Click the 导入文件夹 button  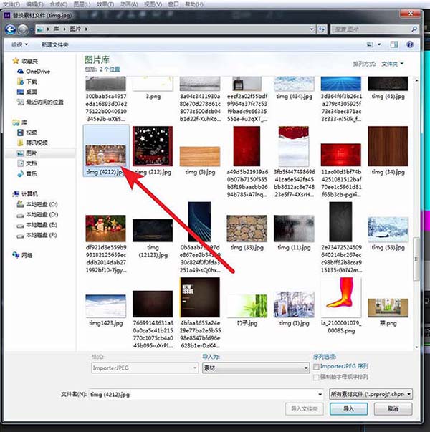pyautogui.click(x=305, y=408)
